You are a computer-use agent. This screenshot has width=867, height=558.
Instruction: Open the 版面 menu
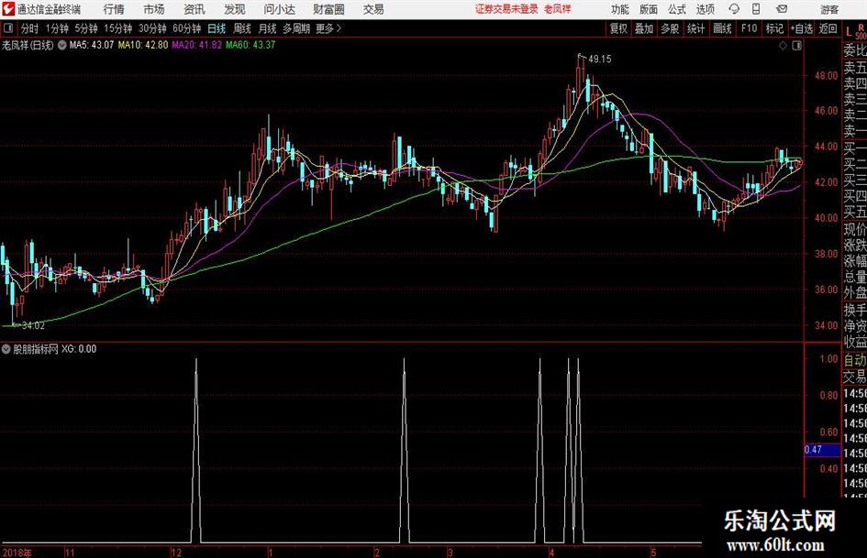[x=648, y=9]
